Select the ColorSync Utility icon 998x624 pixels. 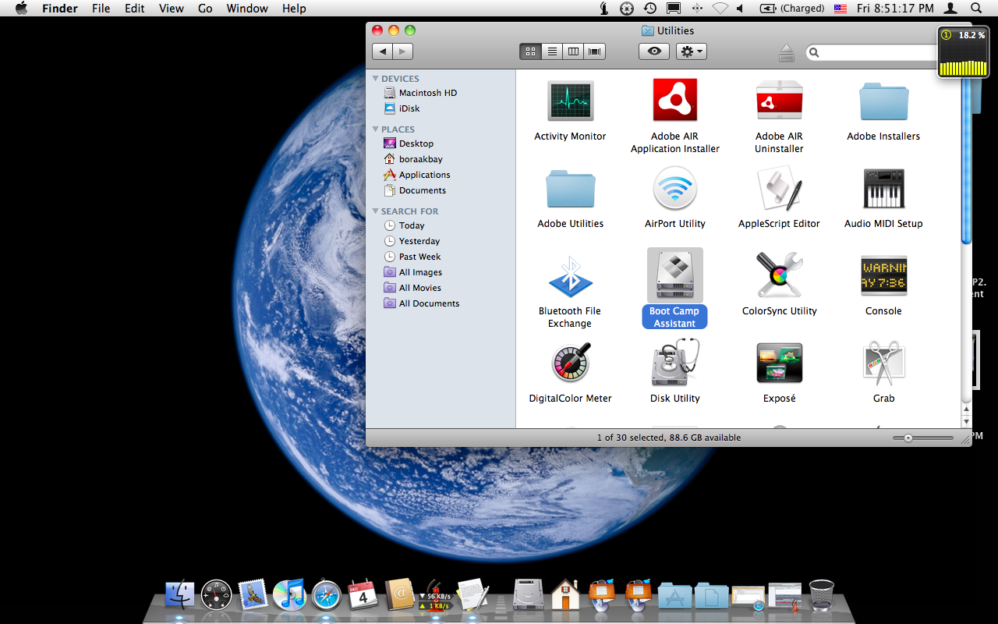[780, 275]
